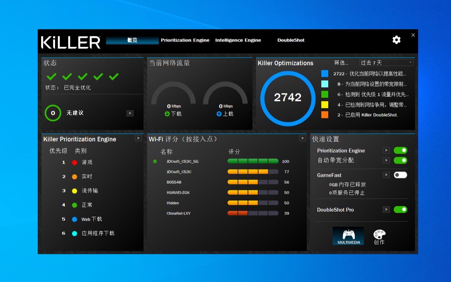Expand the 无建议 arrow button
Screen dimensions: 451x282
(x=130, y=113)
